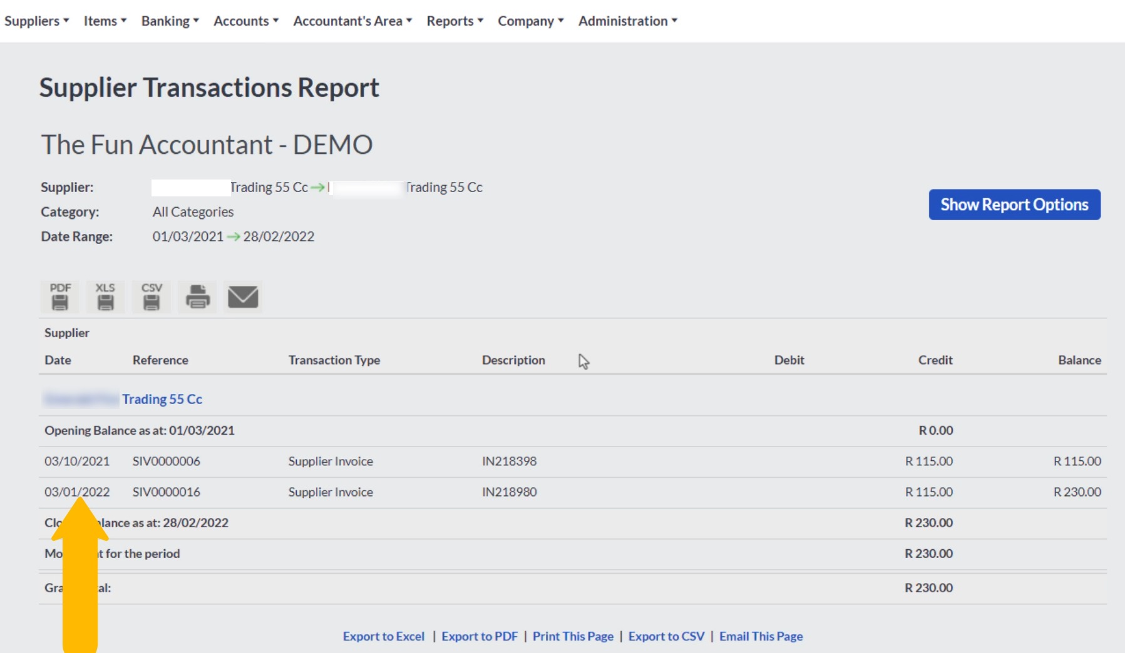1125x653 pixels.
Task: Click the Balance column header
Action: click(x=1079, y=360)
